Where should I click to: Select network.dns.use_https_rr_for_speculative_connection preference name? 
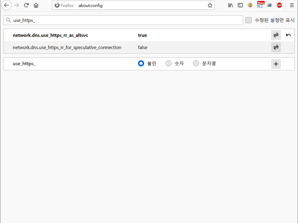pyautogui.click(x=67, y=48)
